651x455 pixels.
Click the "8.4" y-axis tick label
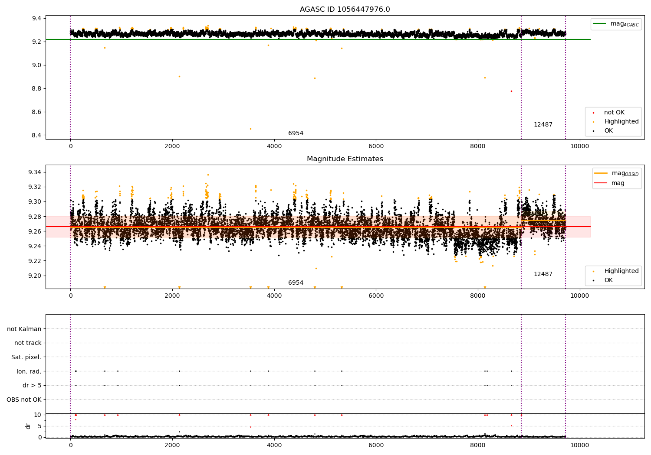tap(36, 136)
